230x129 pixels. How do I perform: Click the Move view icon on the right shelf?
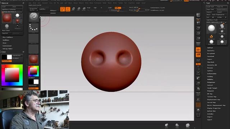pyautogui.click(x=198, y=78)
